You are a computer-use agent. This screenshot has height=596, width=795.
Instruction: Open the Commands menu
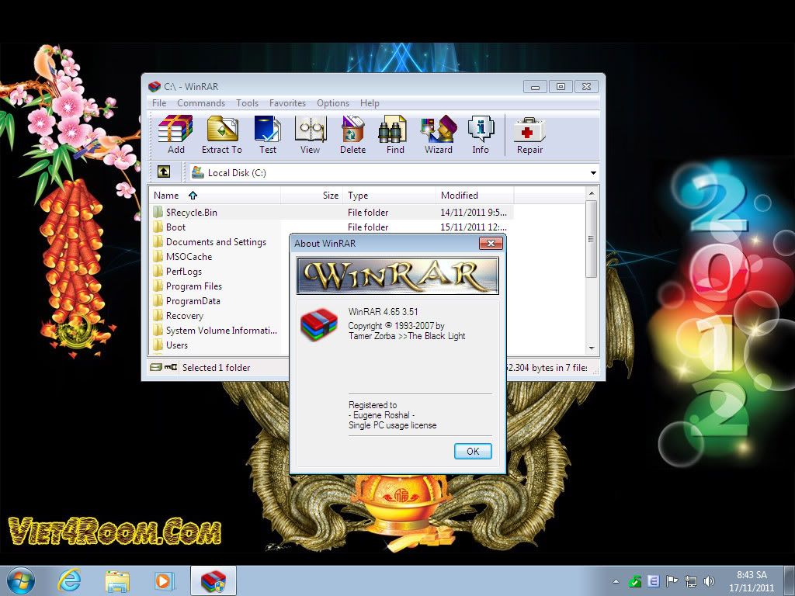pos(201,103)
